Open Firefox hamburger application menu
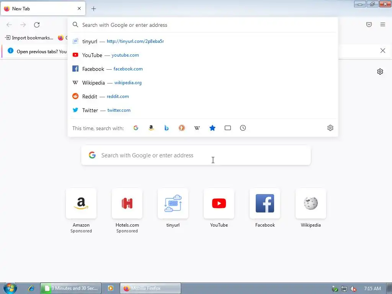The height and width of the screenshot is (294, 392). 383,24
